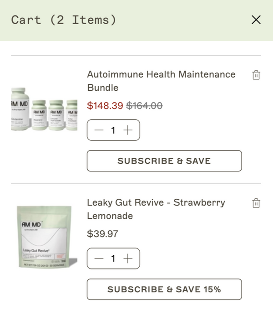273x310 pixels.
Task: Click the crossed-out $164.00 original price
Action: [x=144, y=106]
